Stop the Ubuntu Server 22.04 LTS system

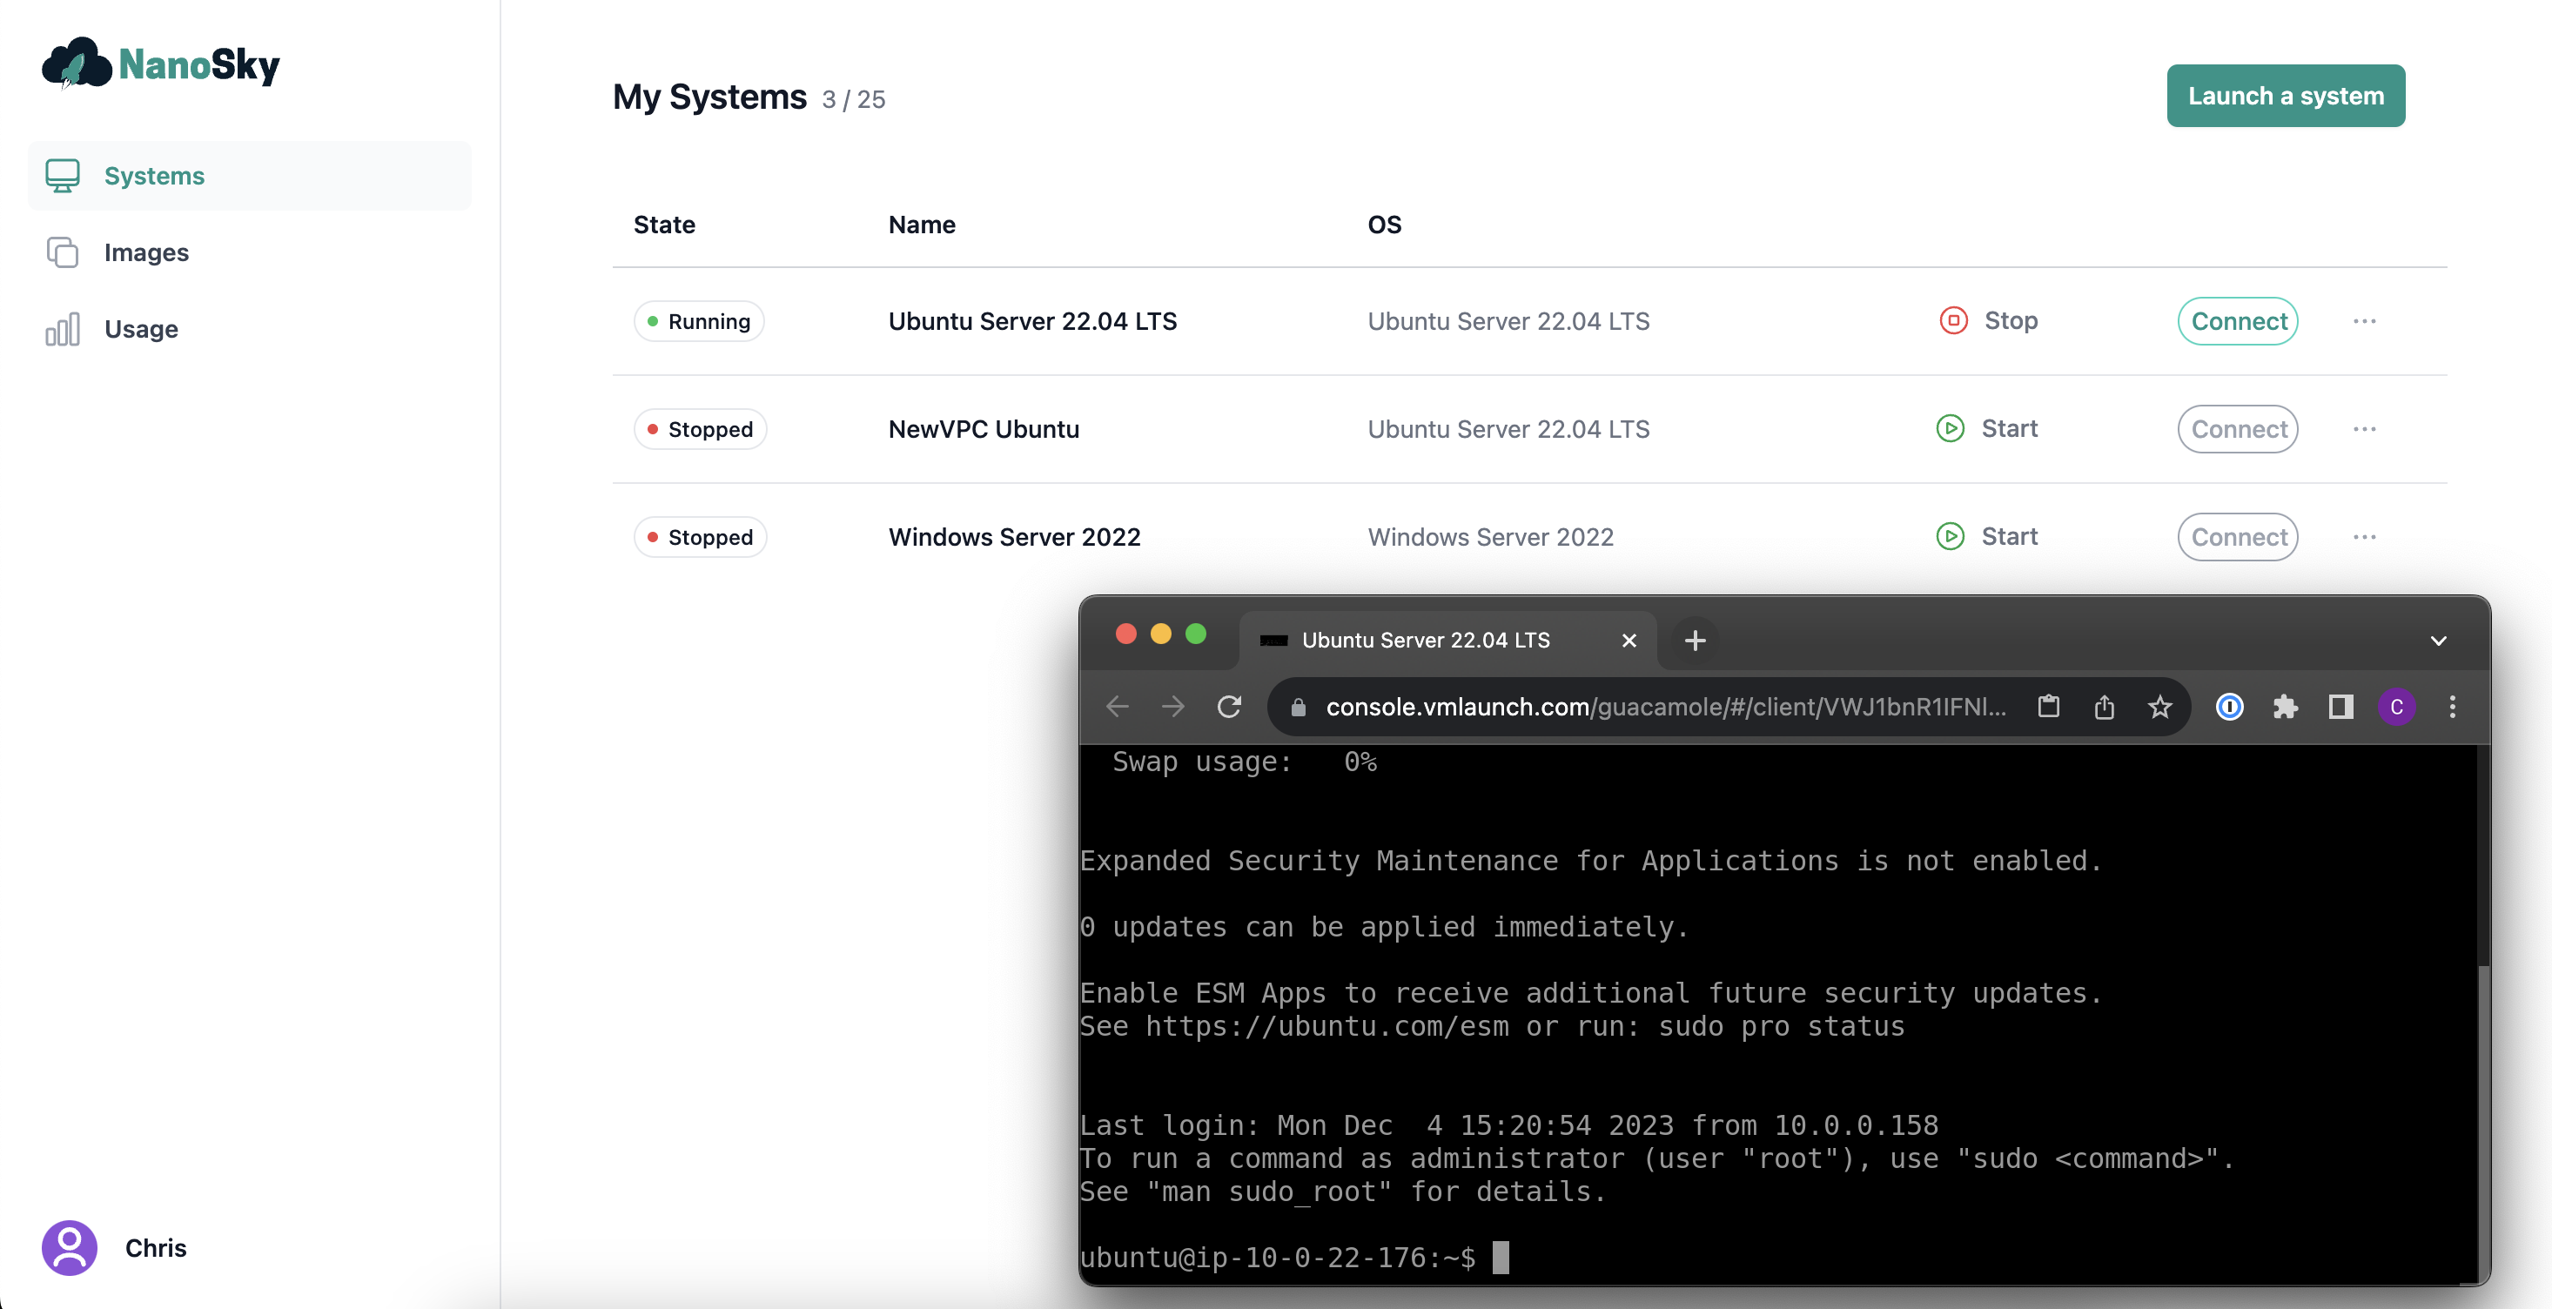point(1987,320)
